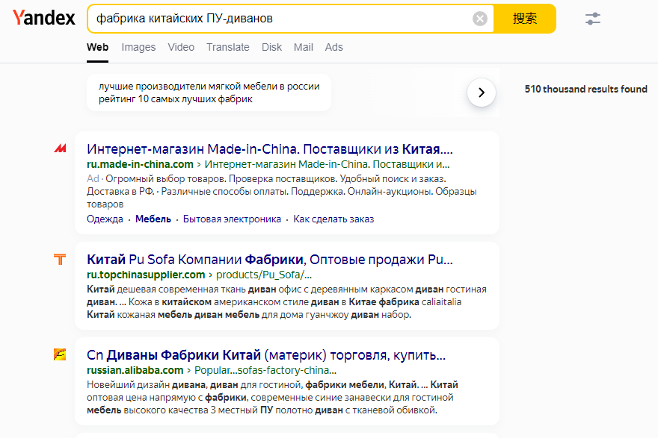This screenshot has height=438, width=658.
Task: Clear the search query with the X icon
Action: [479, 19]
